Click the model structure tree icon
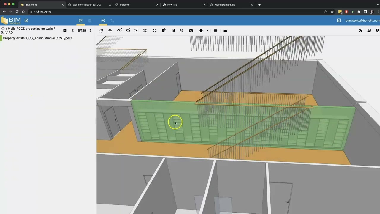The height and width of the screenshot is (214, 380). coord(378,31)
